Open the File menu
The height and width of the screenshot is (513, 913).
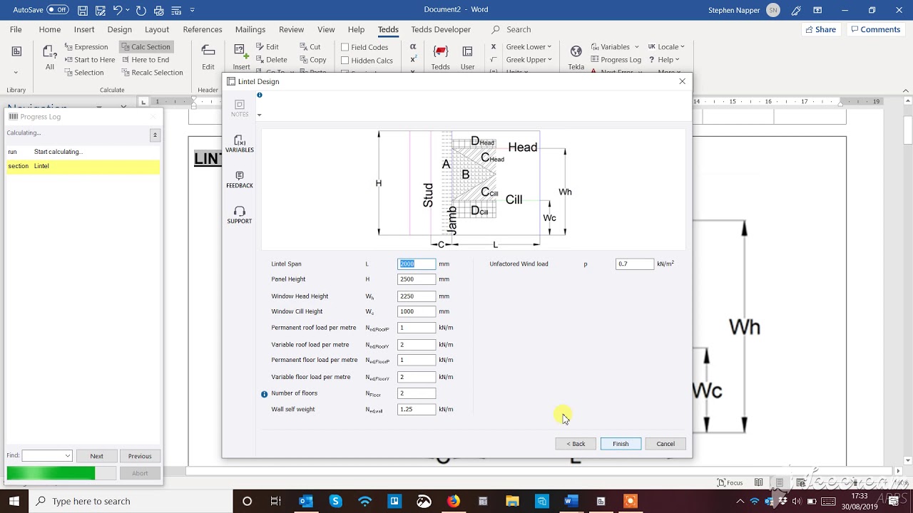[x=16, y=29]
